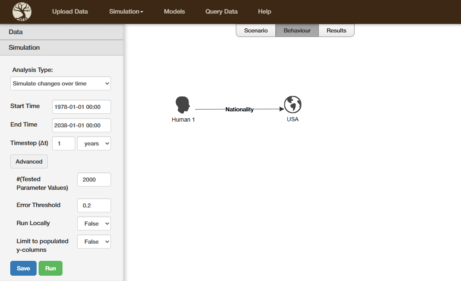This screenshot has height=281, width=461.
Task: Go to Models page
Action: [x=174, y=12]
